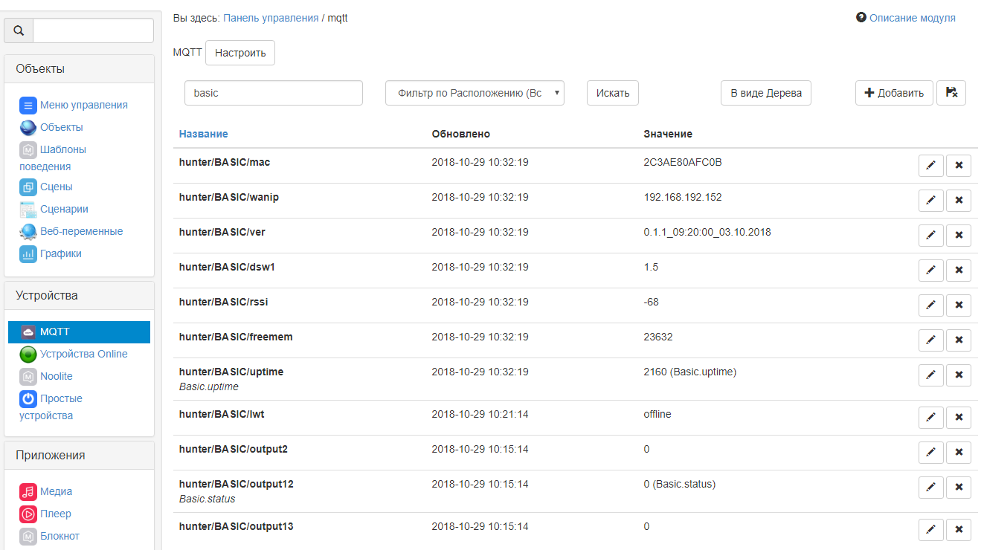Viewport: 984px width, 550px height.
Task: Click the Добавить button
Action: point(893,93)
